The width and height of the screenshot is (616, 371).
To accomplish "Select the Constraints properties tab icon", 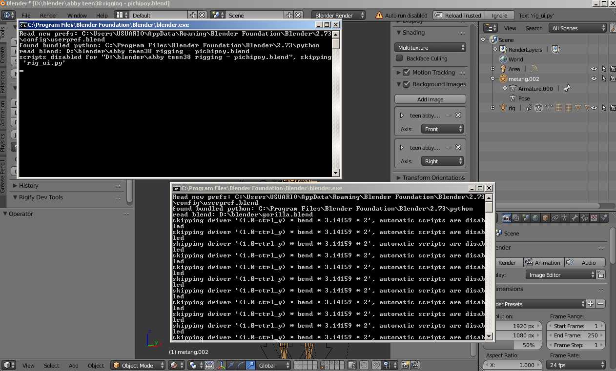I will [x=555, y=218].
